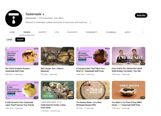Open the Oreo Hacks video thumbnail
This screenshot has width=161, height=116.
[128, 90]
